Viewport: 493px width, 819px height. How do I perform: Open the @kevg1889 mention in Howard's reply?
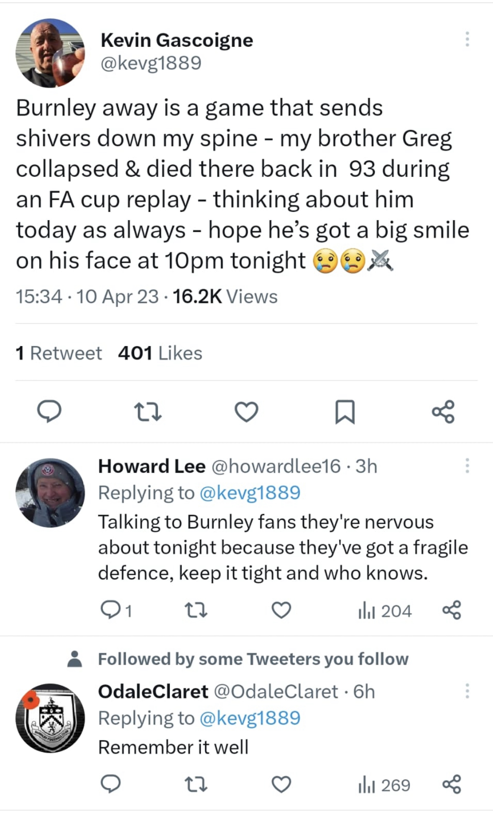tap(250, 493)
